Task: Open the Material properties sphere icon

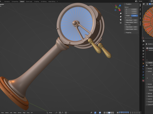Action: (143, 81)
